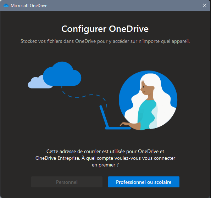
Task: Click the Microsoft OneDrive title text
Action: pyautogui.click(x=29, y=6)
